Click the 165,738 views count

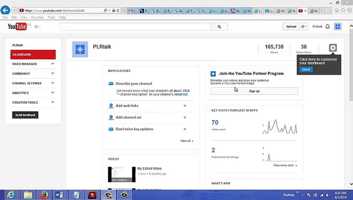(274, 47)
